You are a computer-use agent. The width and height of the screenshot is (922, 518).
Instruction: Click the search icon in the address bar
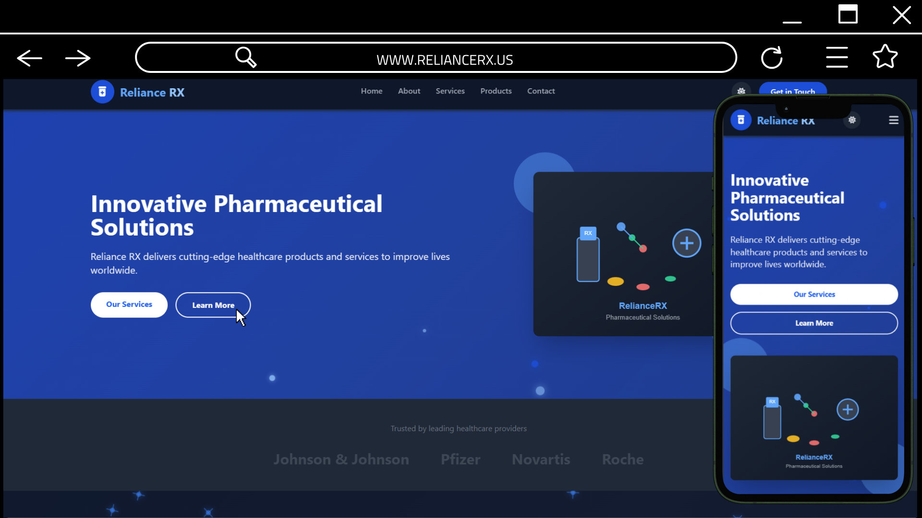(246, 57)
